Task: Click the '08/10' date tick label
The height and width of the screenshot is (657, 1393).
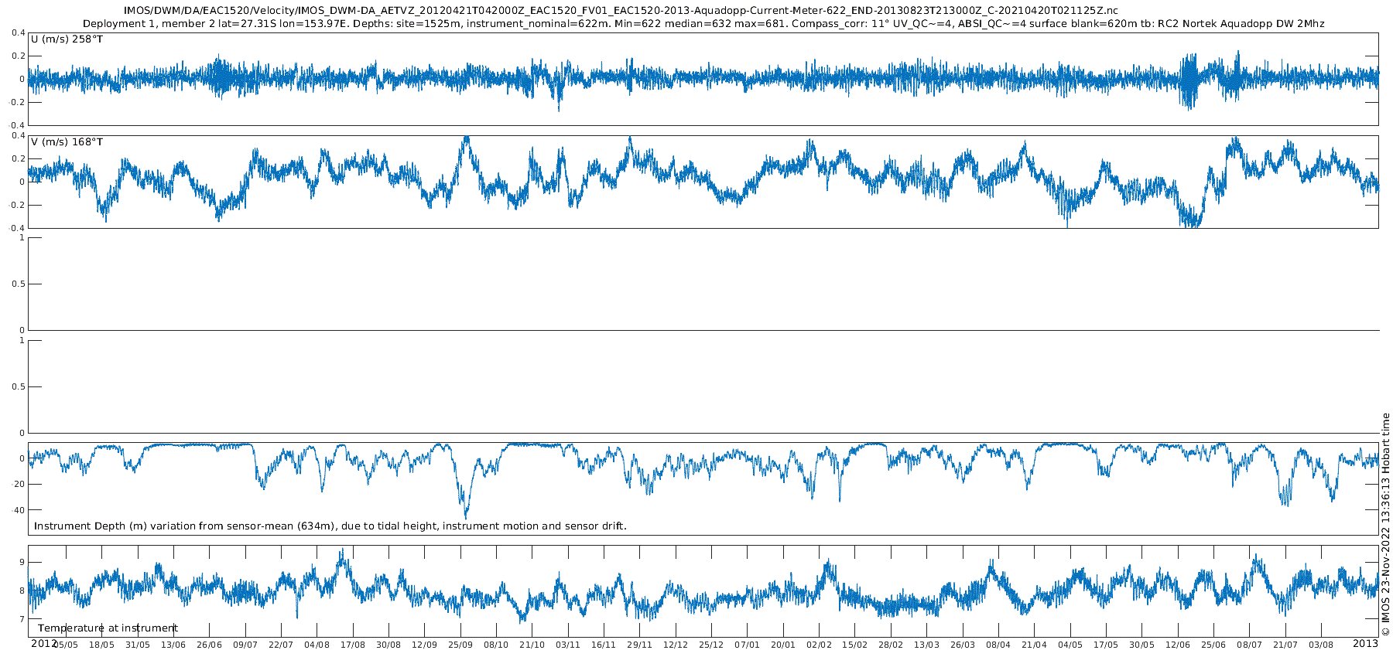Action: (496, 645)
